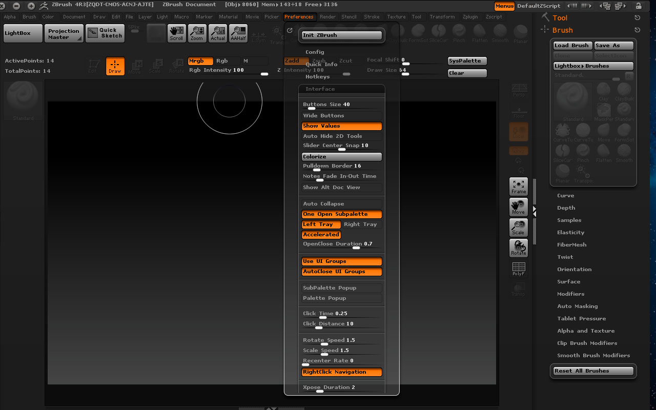656x410 pixels.
Task: Click the Actual size icon
Action: [217, 33]
